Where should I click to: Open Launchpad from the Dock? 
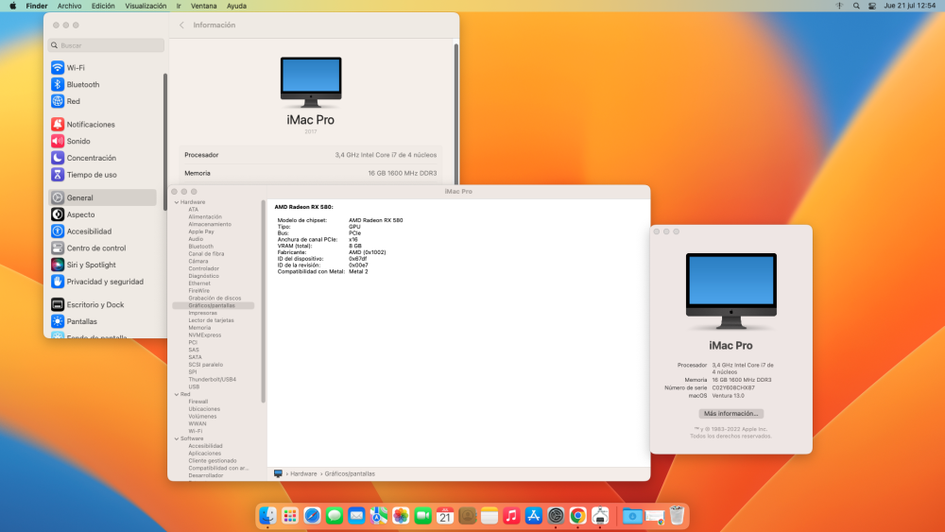pos(290,516)
